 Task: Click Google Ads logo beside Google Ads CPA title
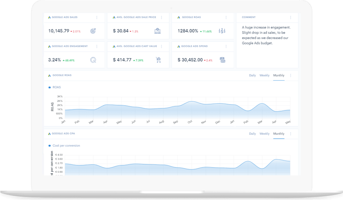(x=49, y=134)
